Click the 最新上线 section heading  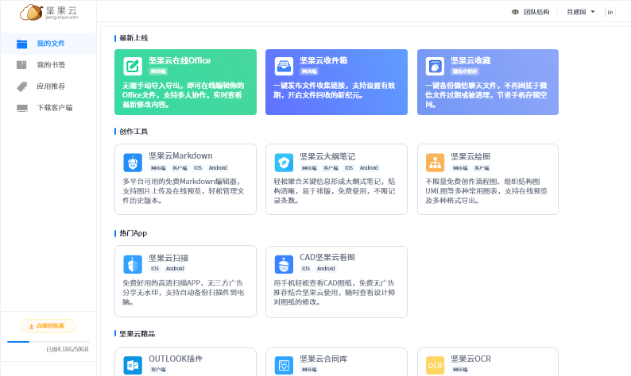(134, 38)
